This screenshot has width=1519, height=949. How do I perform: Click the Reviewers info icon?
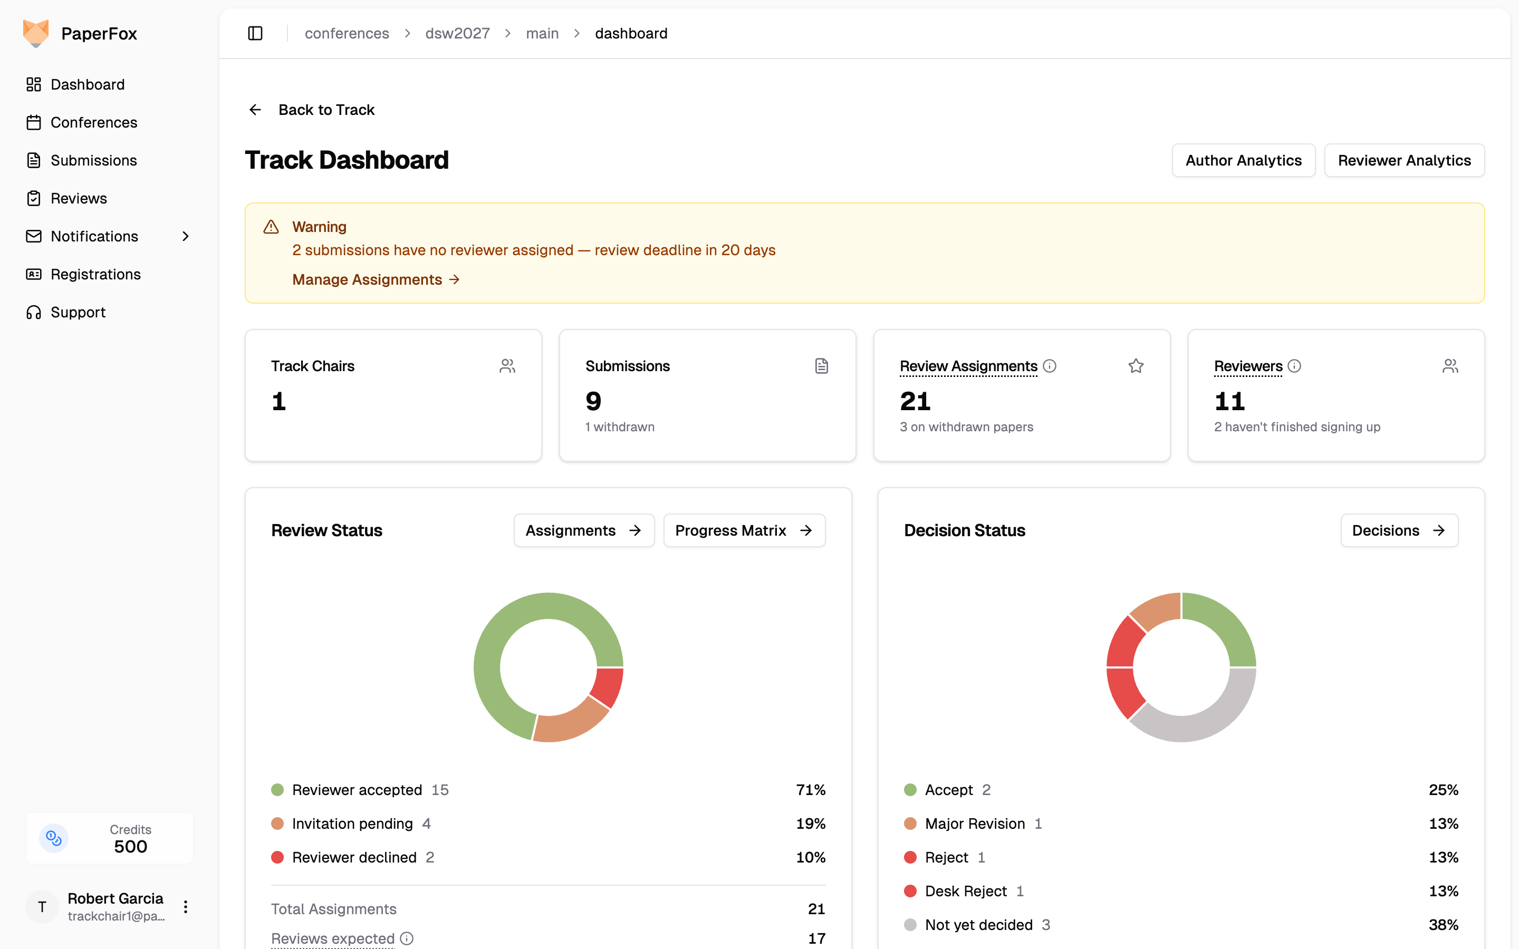[1294, 366]
